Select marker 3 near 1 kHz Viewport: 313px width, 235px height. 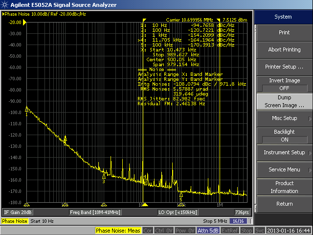point(104,175)
